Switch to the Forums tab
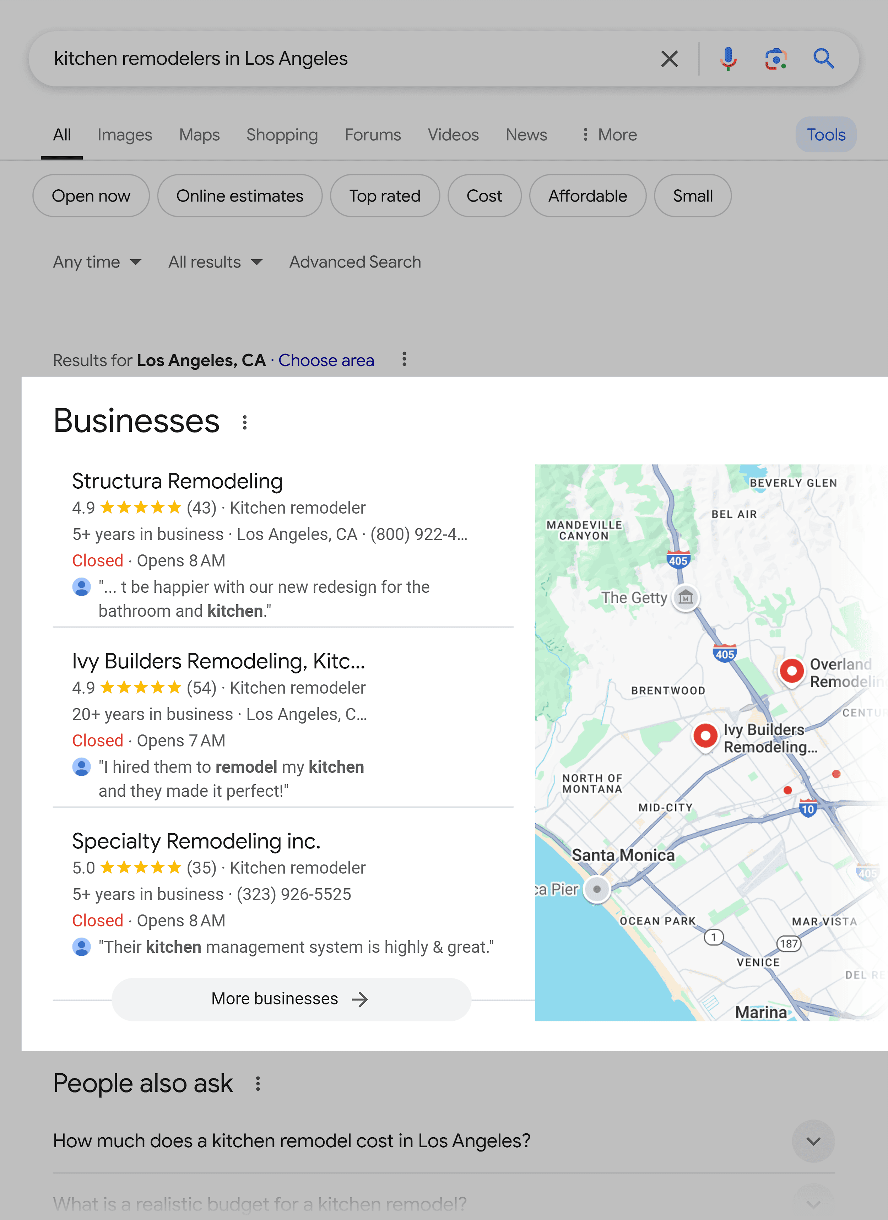Viewport: 888px width, 1220px height. 373,135
